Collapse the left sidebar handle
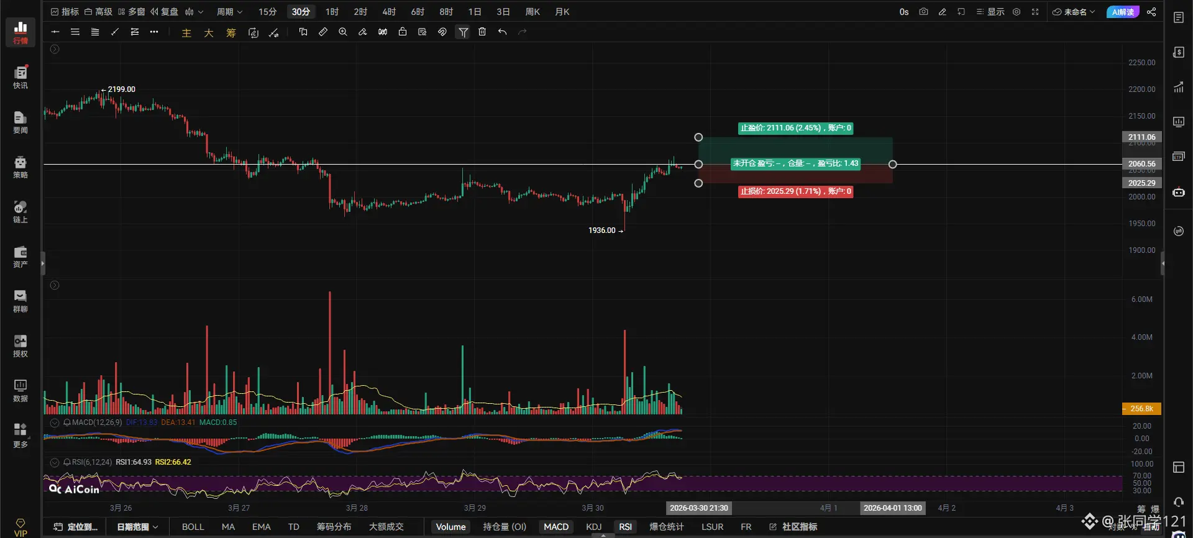Viewport: 1193px width, 538px height. [x=43, y=263]
